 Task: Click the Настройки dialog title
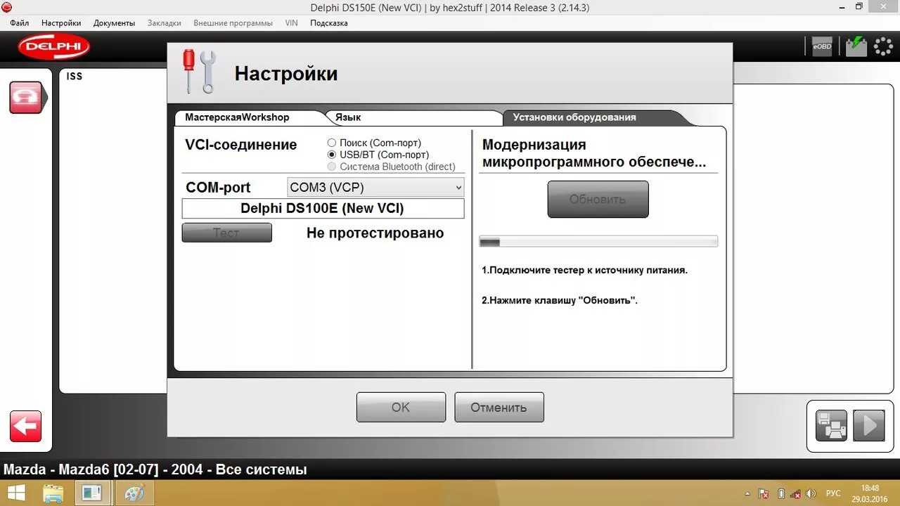[286, 74]
